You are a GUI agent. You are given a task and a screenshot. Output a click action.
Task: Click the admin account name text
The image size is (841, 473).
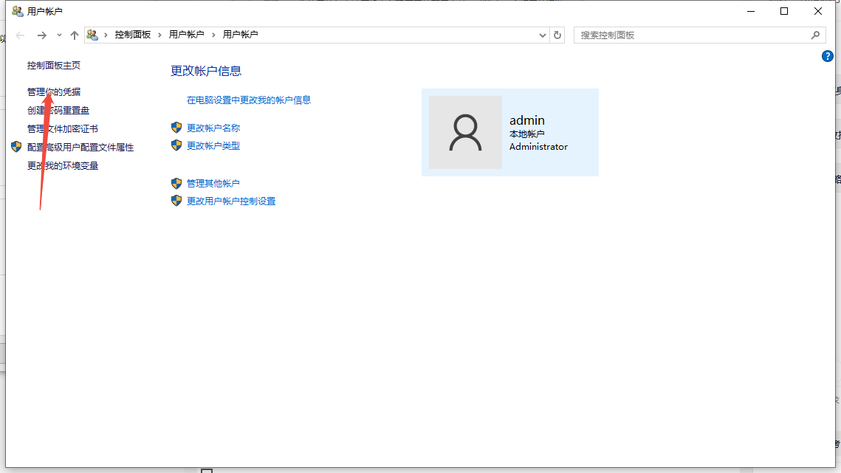(x=526, y=120)
